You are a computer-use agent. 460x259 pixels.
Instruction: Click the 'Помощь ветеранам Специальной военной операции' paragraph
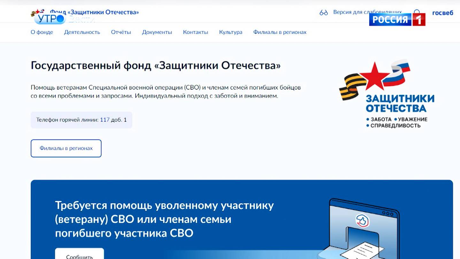click(x=166, y=91)
